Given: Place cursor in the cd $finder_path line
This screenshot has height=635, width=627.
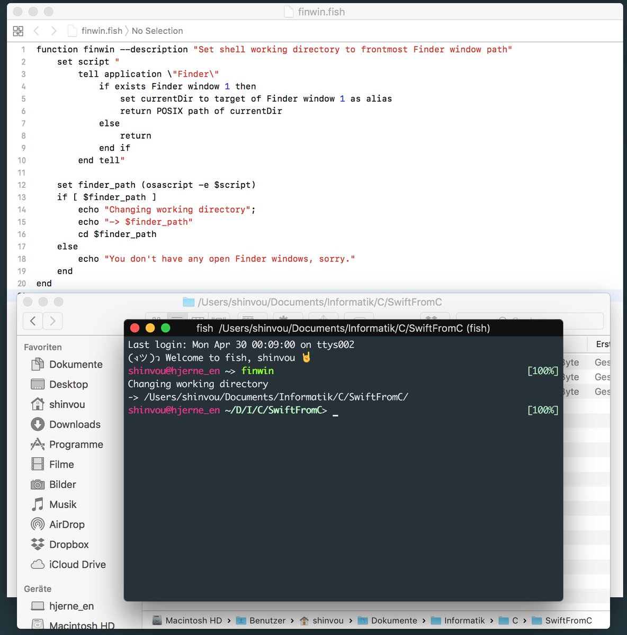Looking at the screenshot, I should (x=117, y=234).
